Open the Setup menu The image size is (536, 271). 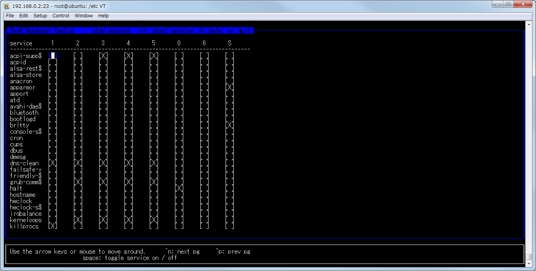click(40, 16)
